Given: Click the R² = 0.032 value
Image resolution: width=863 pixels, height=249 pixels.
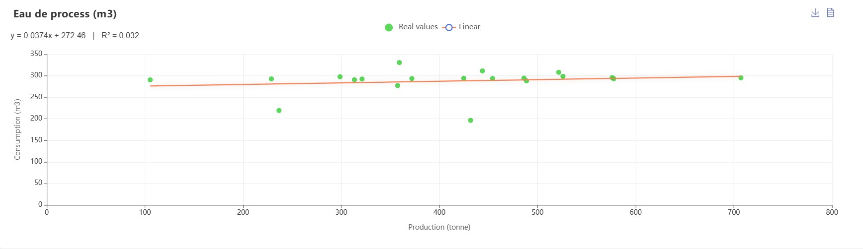Looking at the screenshot, I should 120,36.
